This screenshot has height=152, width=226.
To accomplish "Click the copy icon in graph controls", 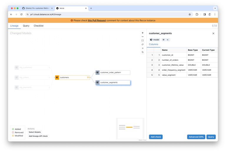I will click(142, 52).
